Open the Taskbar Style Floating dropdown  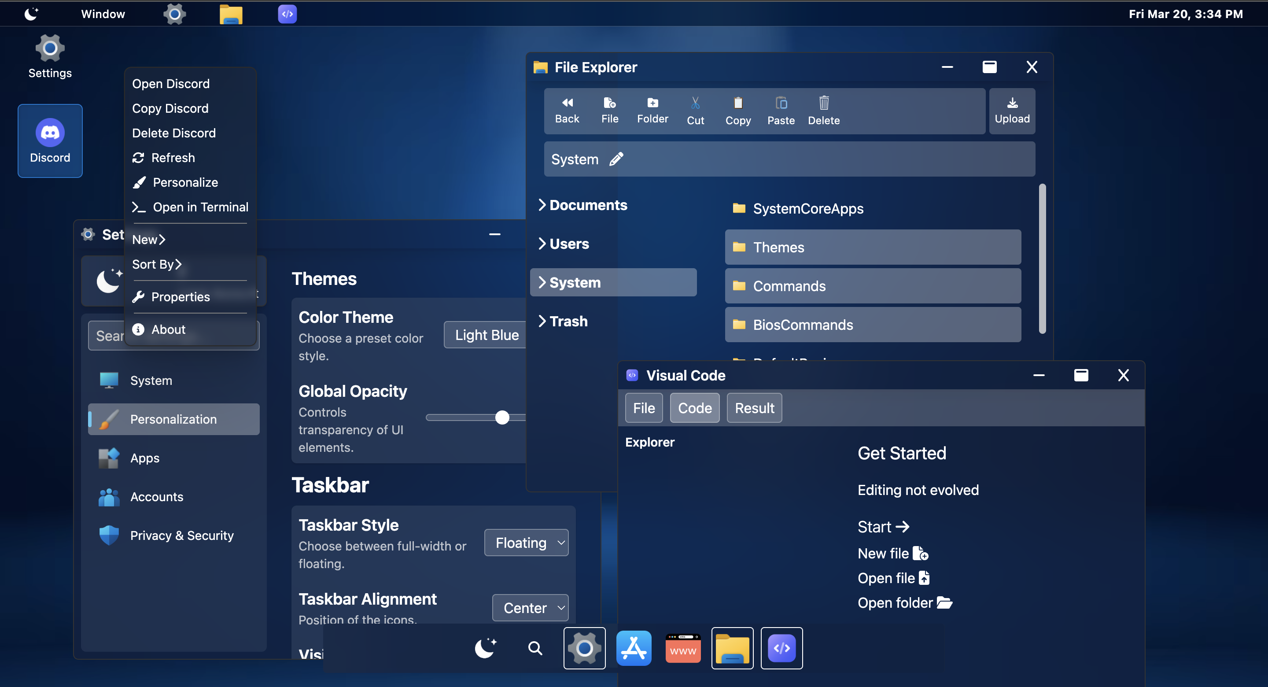coord(526,543)
